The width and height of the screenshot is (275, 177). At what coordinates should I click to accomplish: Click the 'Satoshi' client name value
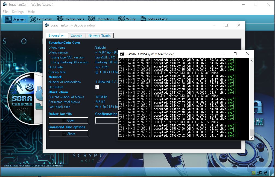tap(101, 48)
